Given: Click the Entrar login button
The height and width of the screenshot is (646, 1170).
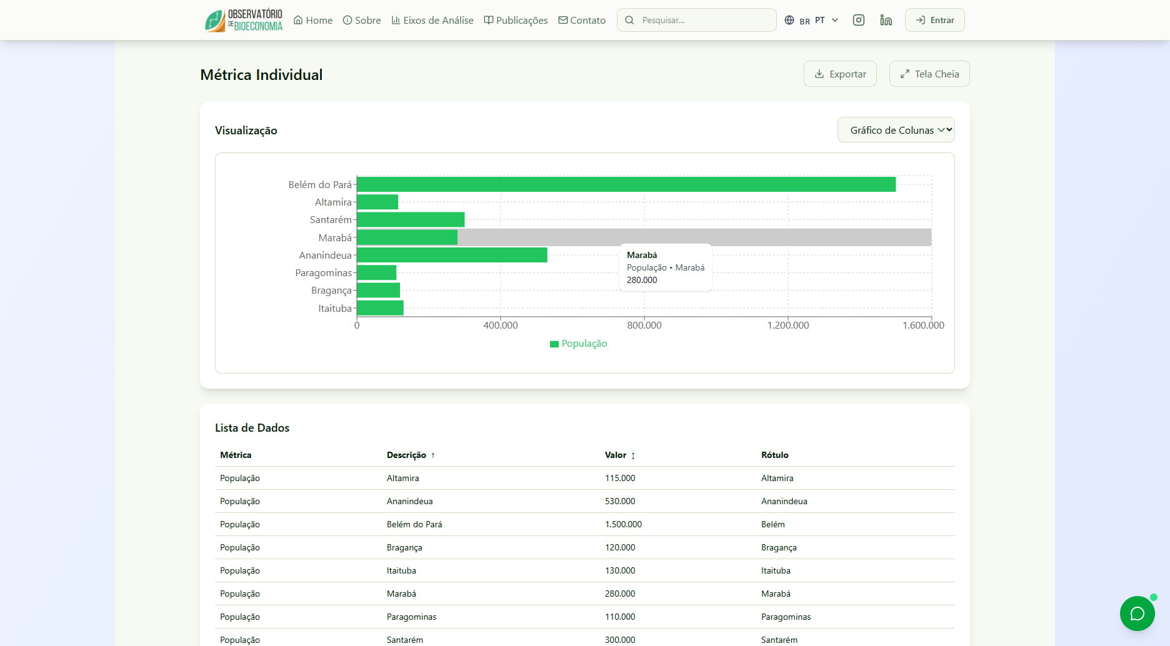Looking at the screenshot, I should (x=934, y=20).
